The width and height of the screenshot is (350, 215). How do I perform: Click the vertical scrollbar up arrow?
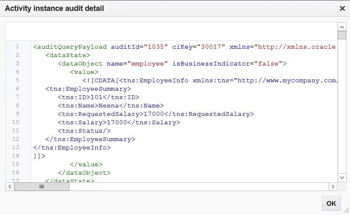pos(342,27)
